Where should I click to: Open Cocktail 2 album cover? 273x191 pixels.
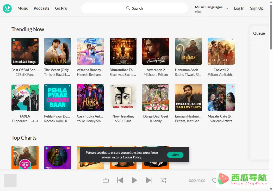click(x=221, y=51)
